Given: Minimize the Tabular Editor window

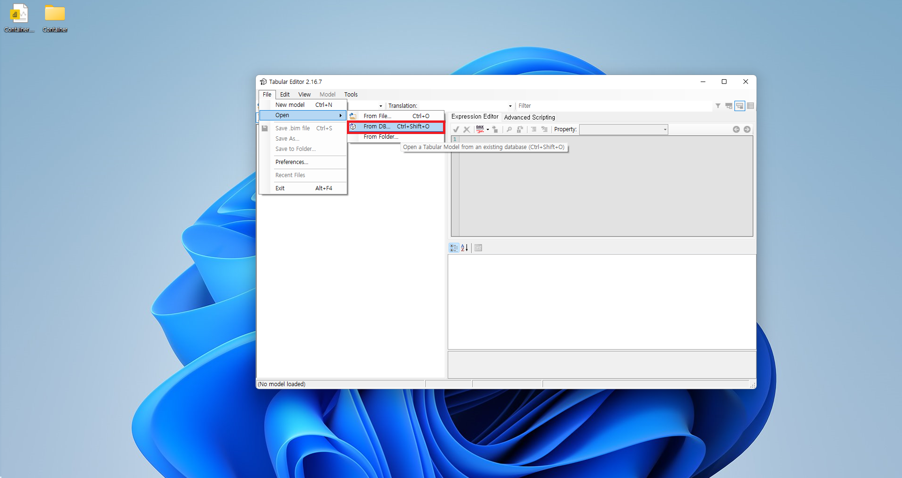Looking at the screenshot, I should (703, 82).
